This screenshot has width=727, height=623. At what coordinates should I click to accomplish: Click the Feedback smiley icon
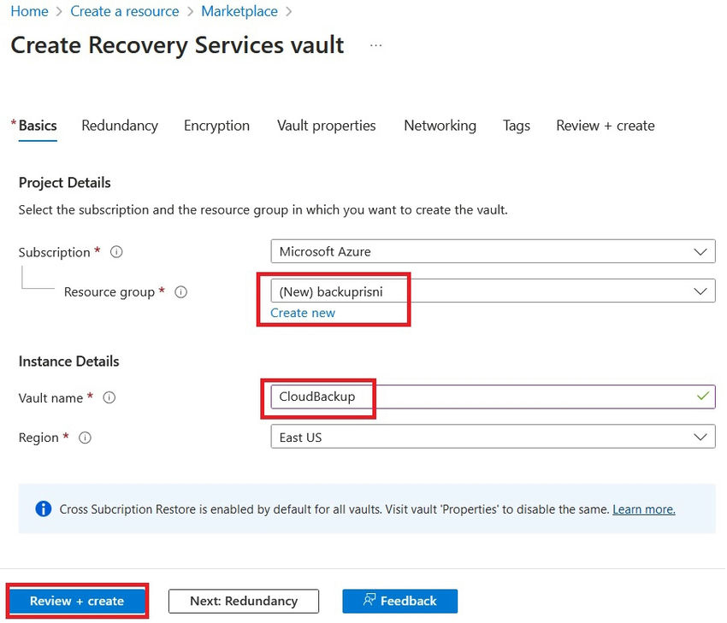[370, 601]
